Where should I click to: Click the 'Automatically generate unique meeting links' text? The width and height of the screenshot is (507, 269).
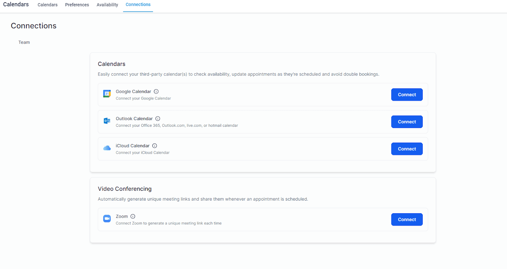pos(203,199)
